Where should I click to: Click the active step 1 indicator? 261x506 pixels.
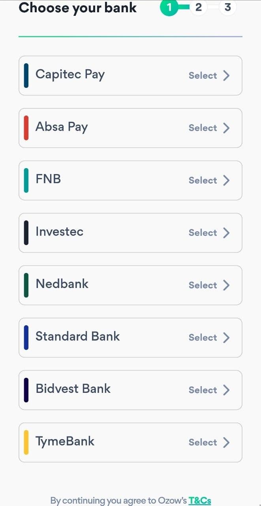169,7
